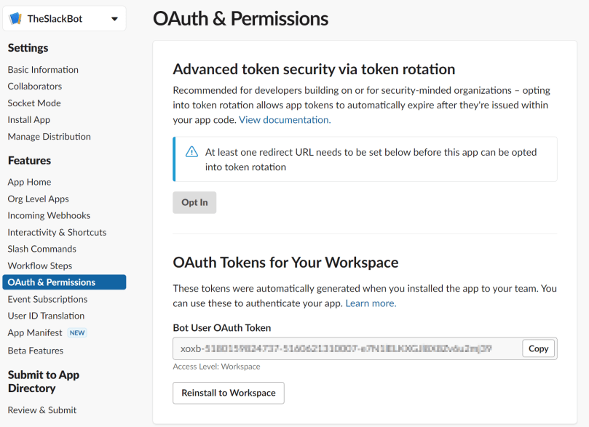589x427 pixels.
Task: Open the token rotation documentation link
Action: tap(284, 119)
